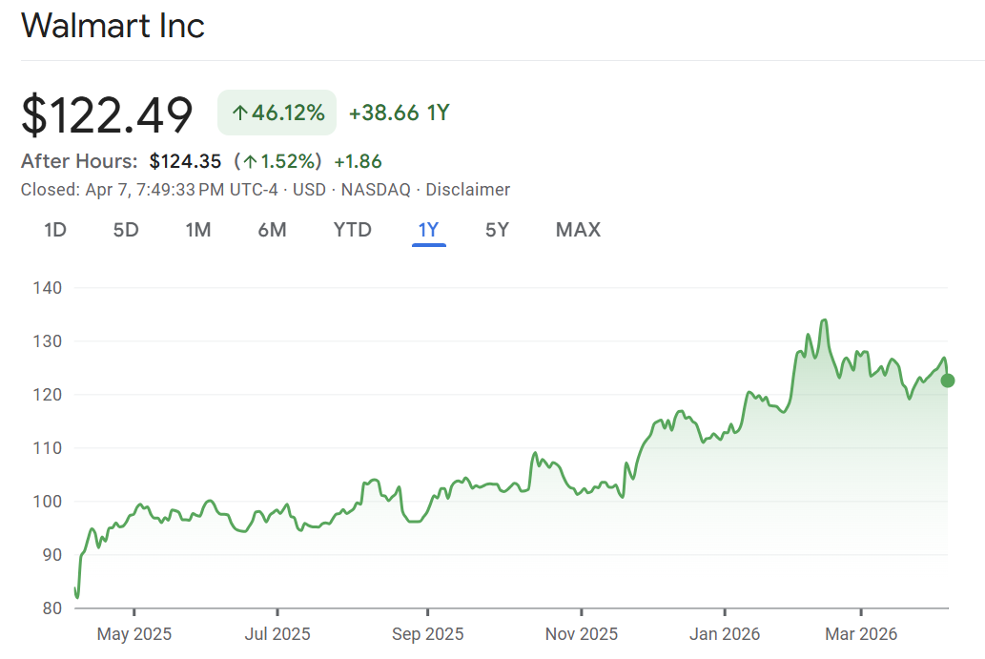Screen dimensions: 985x659
Task: Select the YTD range tab
Action: tap(352, 230)
